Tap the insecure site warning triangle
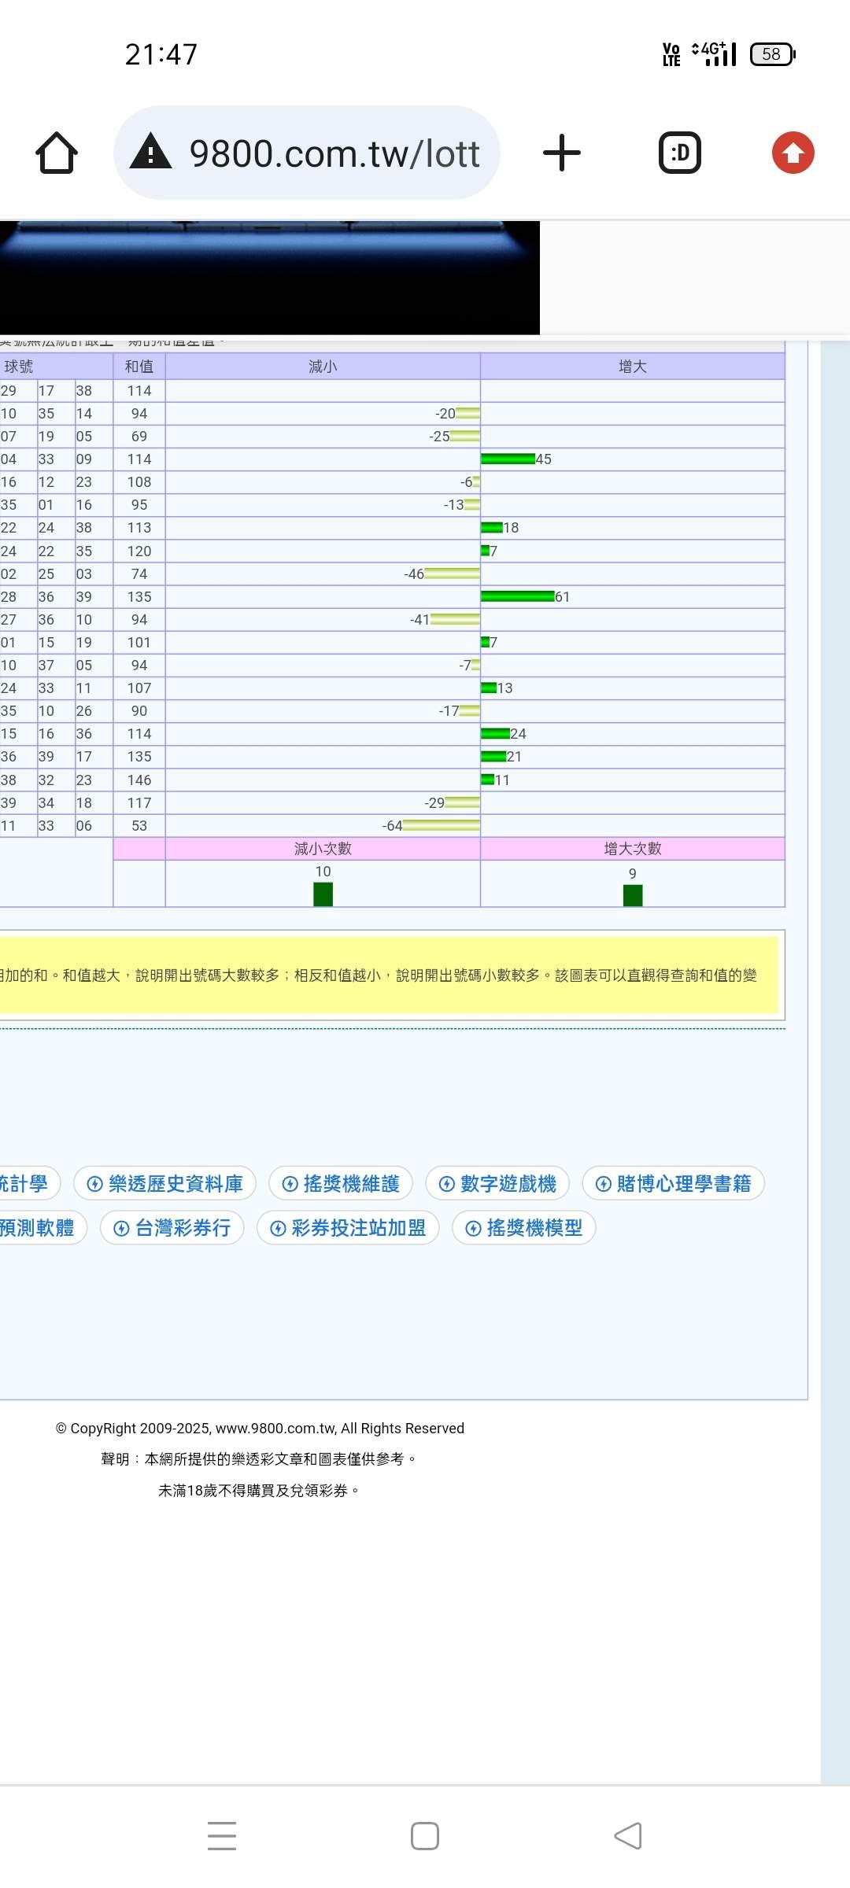Viewport: 850px width, 1888px height. point(150,151)
